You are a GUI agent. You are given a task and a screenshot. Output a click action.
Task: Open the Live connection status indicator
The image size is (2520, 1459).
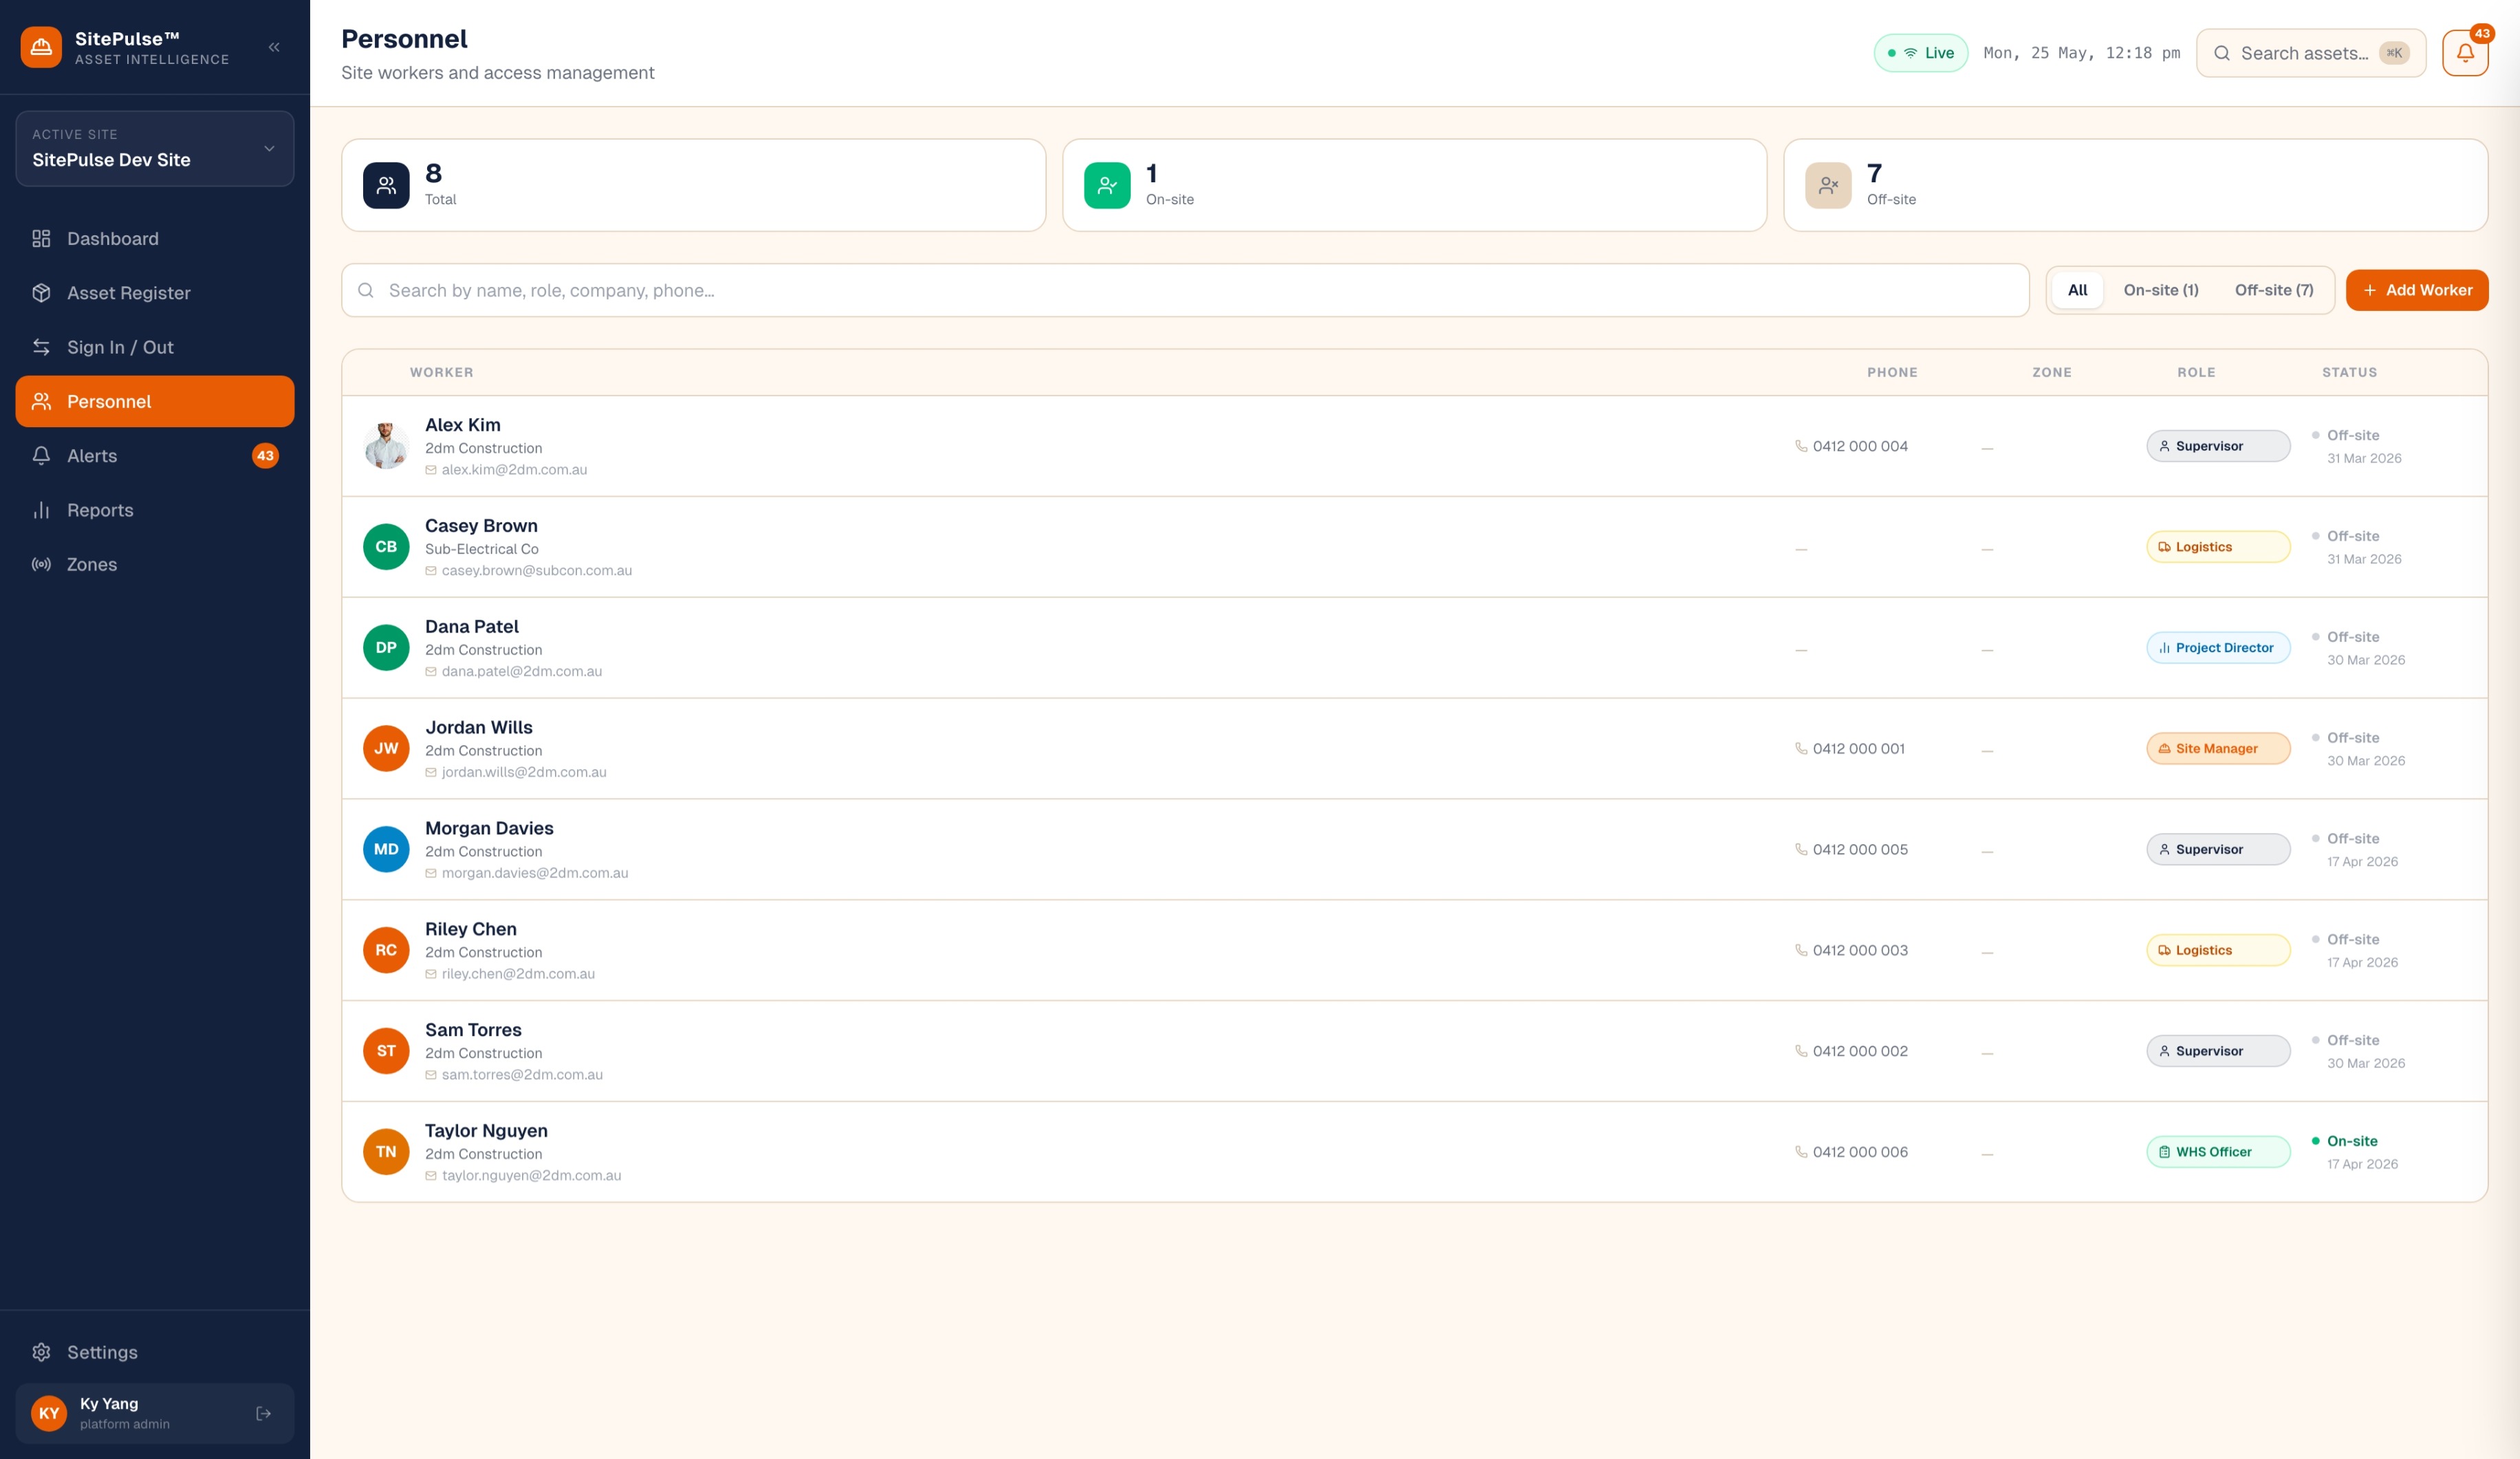(1920, 53)
